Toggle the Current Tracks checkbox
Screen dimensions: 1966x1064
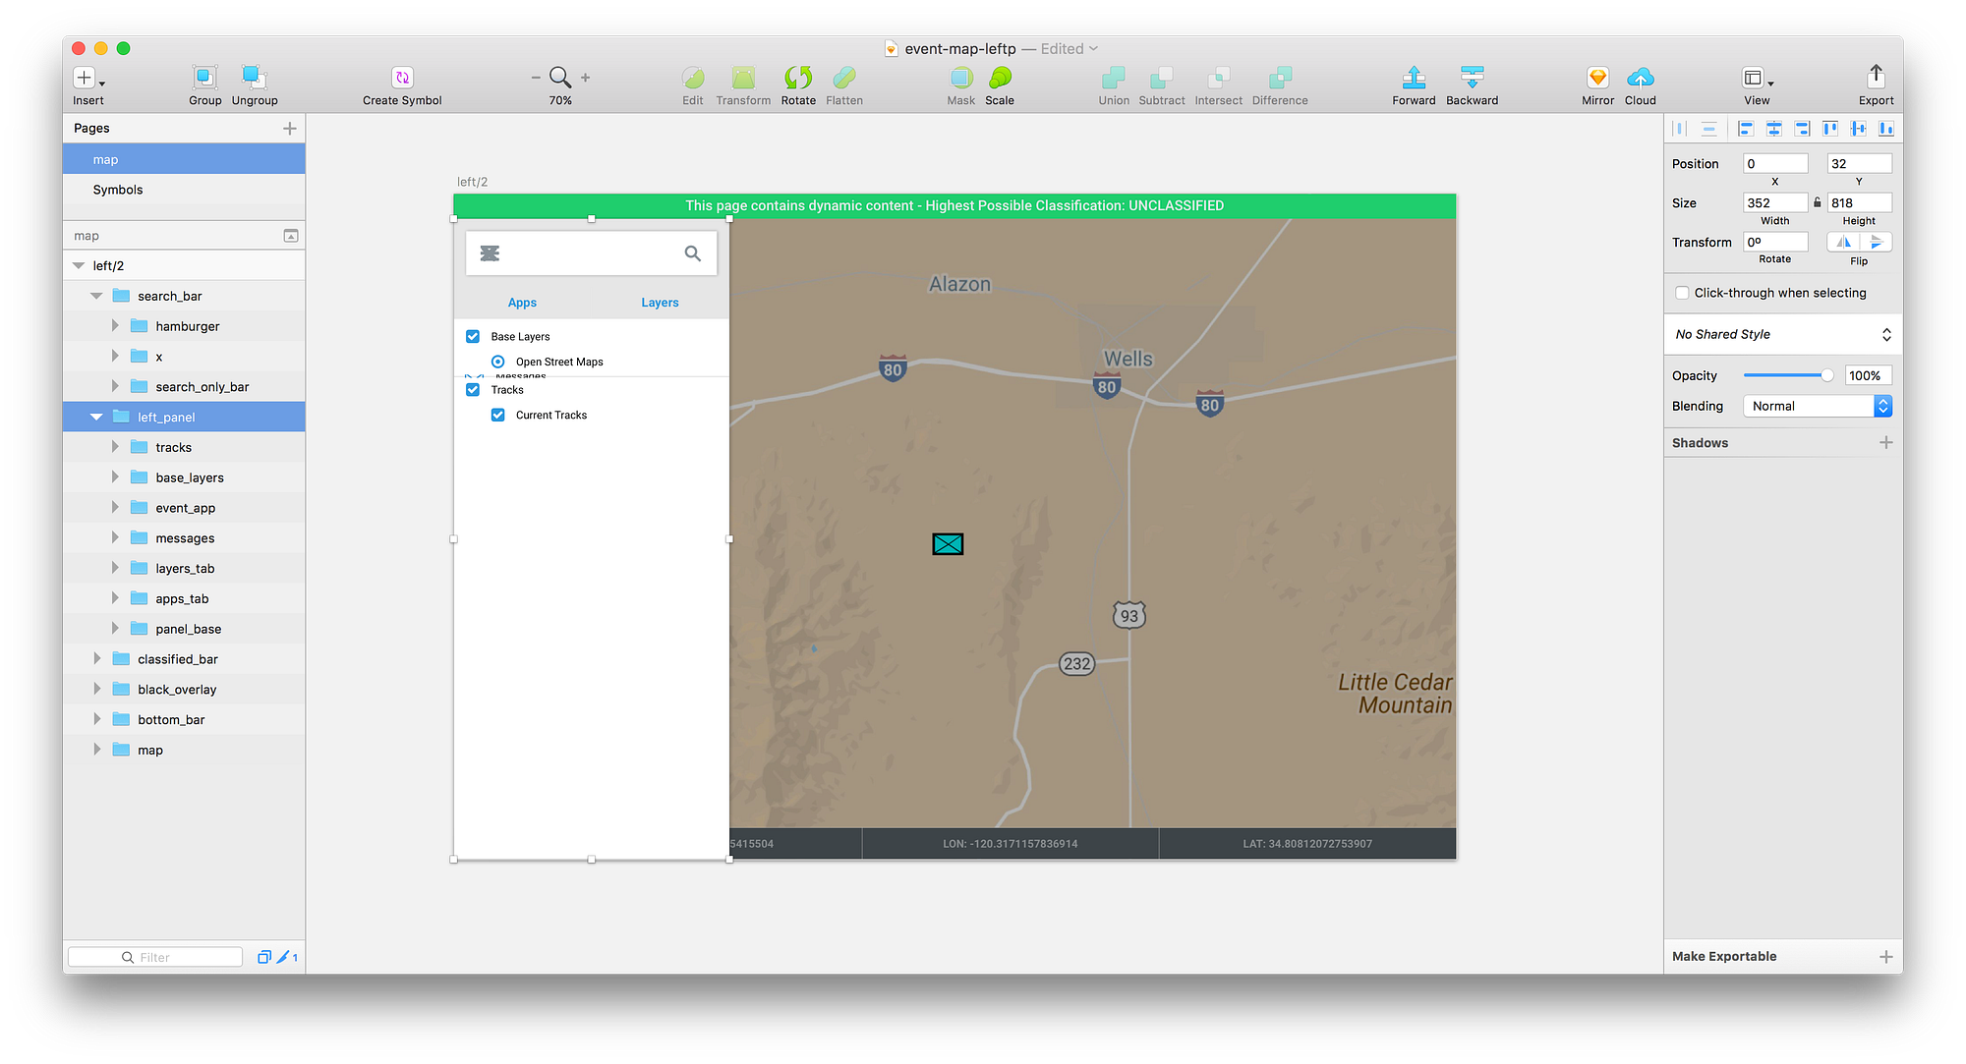[498, 415]
